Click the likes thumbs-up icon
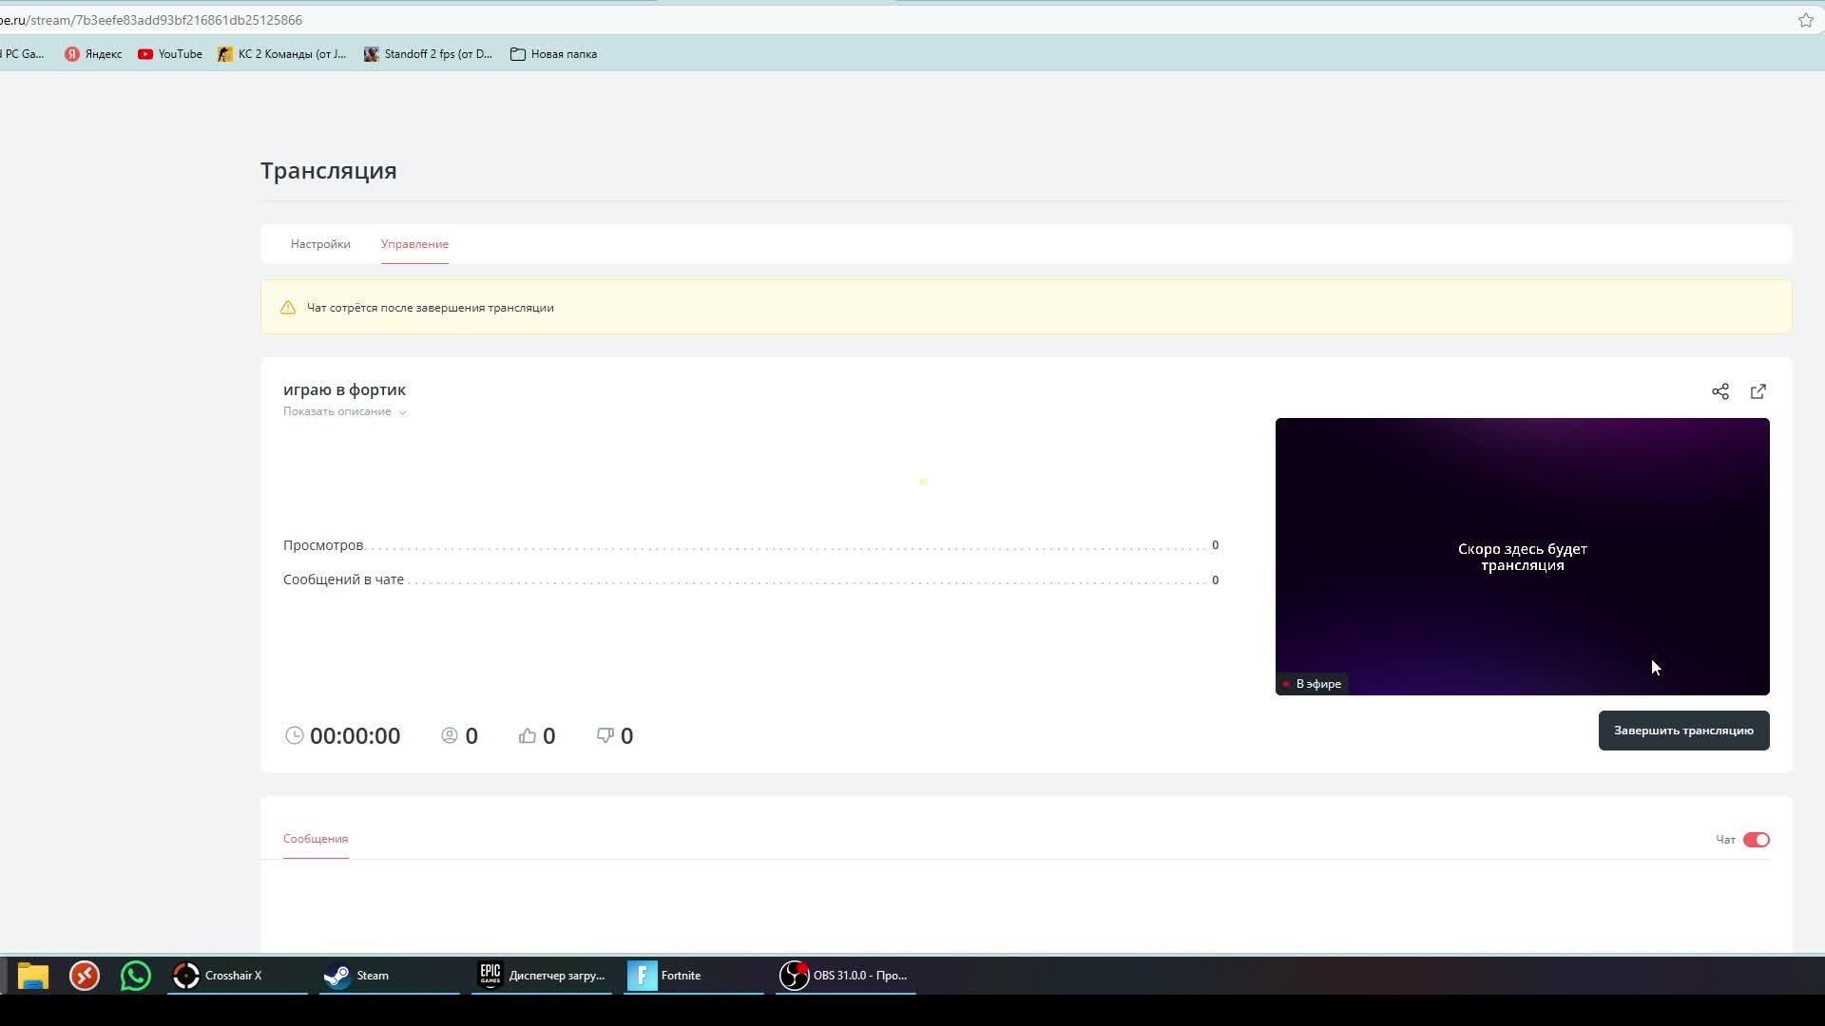Image resolution: width=1825 pixels, height=1026 pixels. point(528,735)
